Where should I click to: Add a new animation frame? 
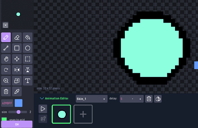tap(83, 114)
